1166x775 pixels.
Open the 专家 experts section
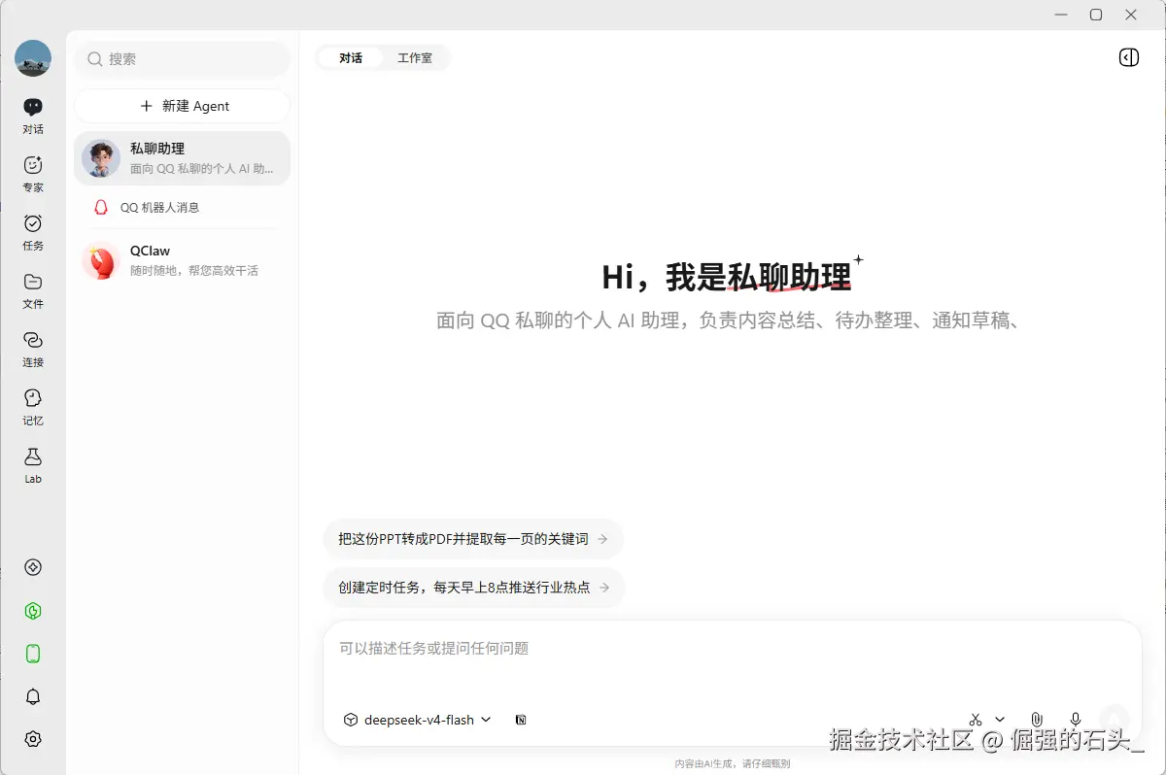33,173
